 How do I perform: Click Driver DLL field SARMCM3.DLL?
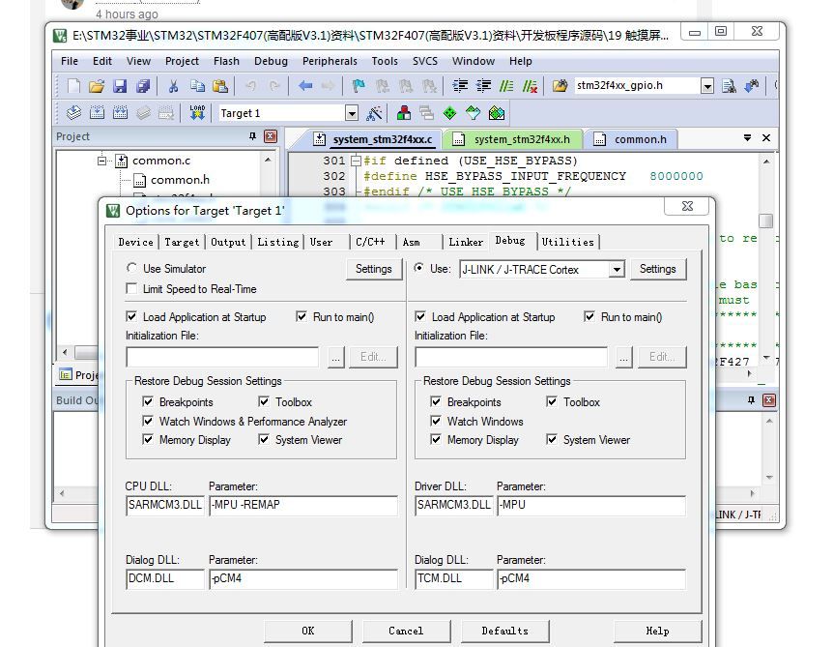[x=453, y=505]
